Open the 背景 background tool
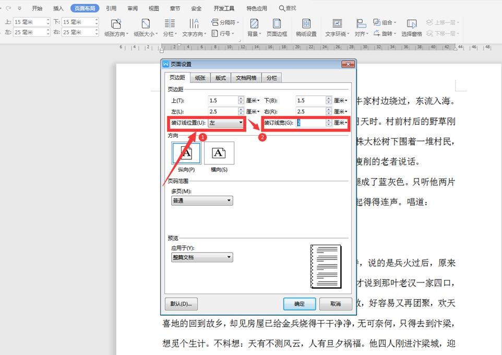 254,24
